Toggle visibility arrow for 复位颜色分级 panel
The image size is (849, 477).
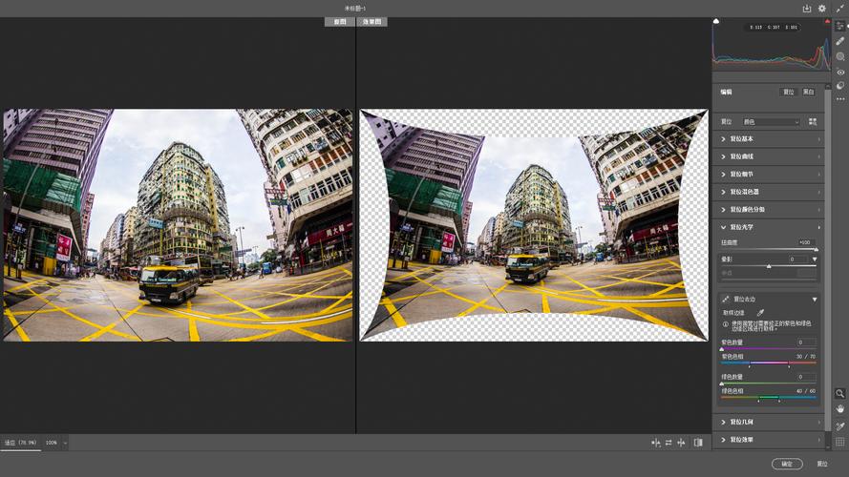pyautogui.click(x=818, y=209)
